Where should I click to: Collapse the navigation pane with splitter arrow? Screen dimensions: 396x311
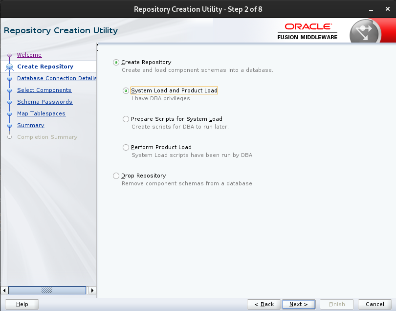[x=97, y=44]
